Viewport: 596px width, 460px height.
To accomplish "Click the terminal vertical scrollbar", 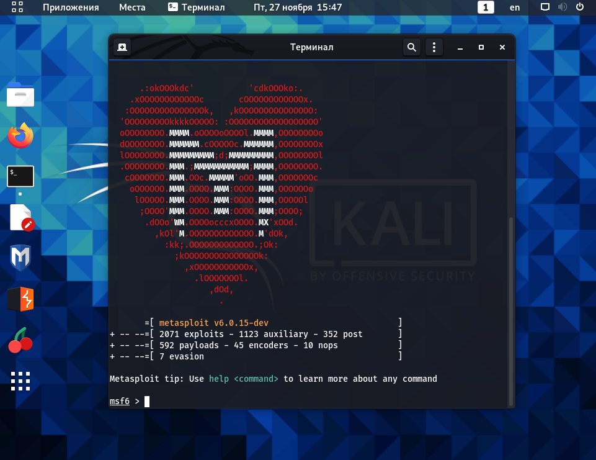I will point(511,311).
